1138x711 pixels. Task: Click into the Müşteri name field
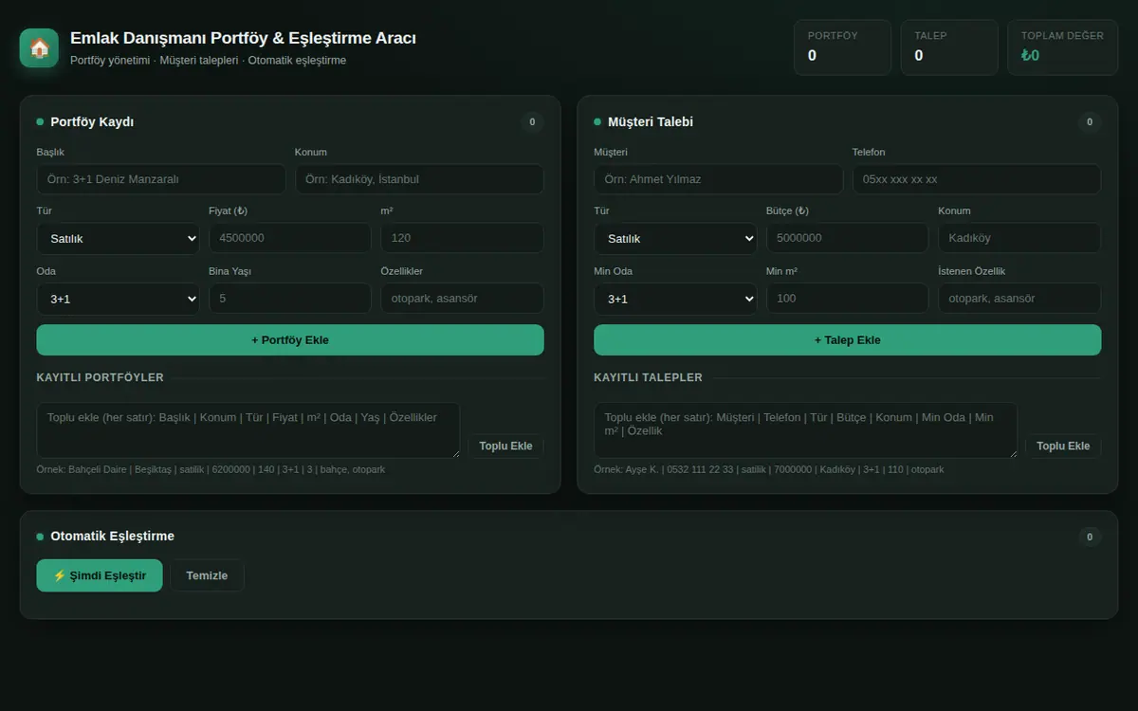pyautogui.click(x=719, y=179)
